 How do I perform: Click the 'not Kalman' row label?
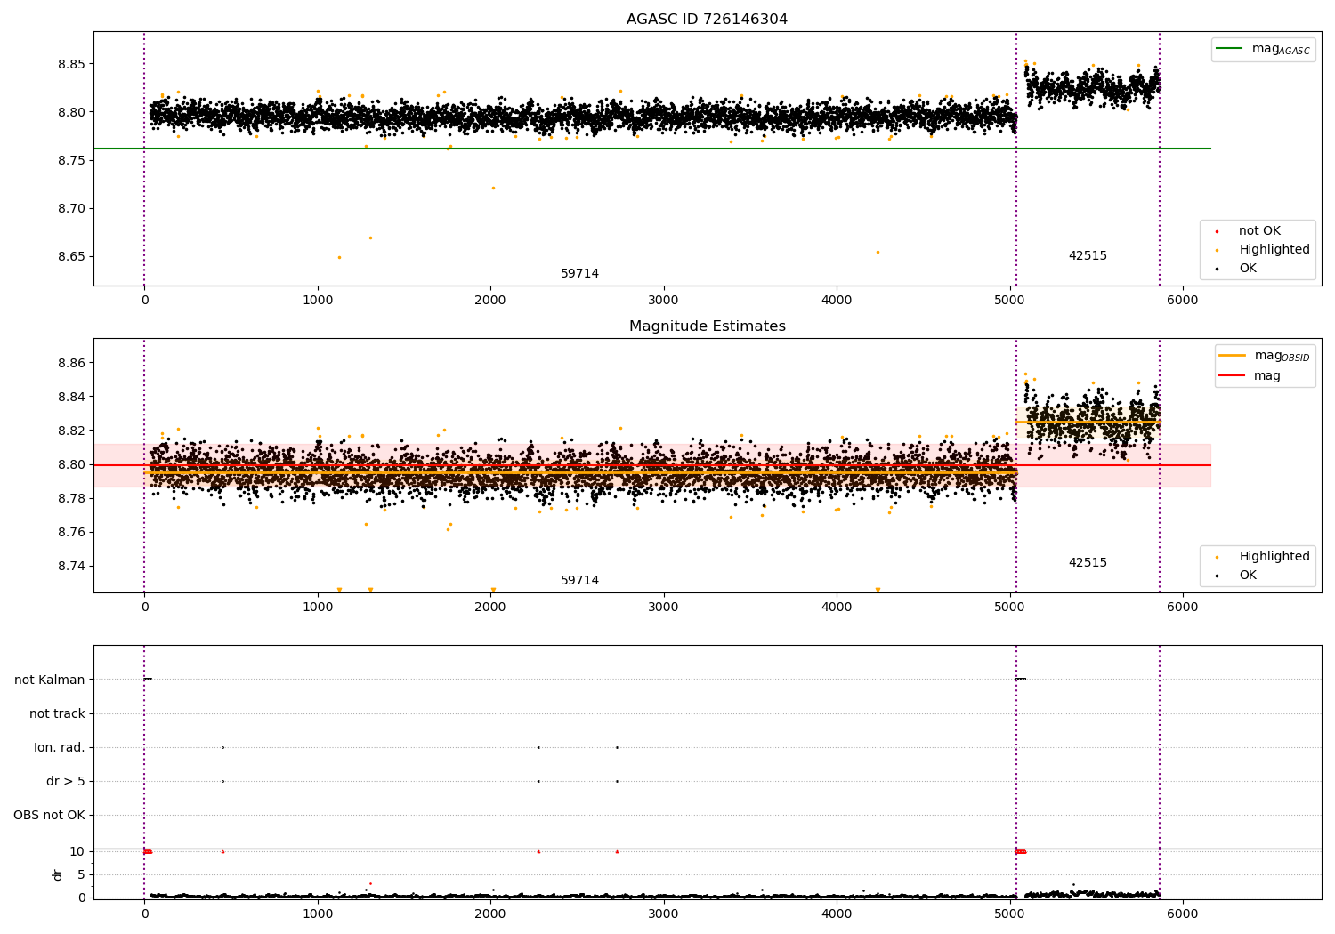click(x=50, y=680)
